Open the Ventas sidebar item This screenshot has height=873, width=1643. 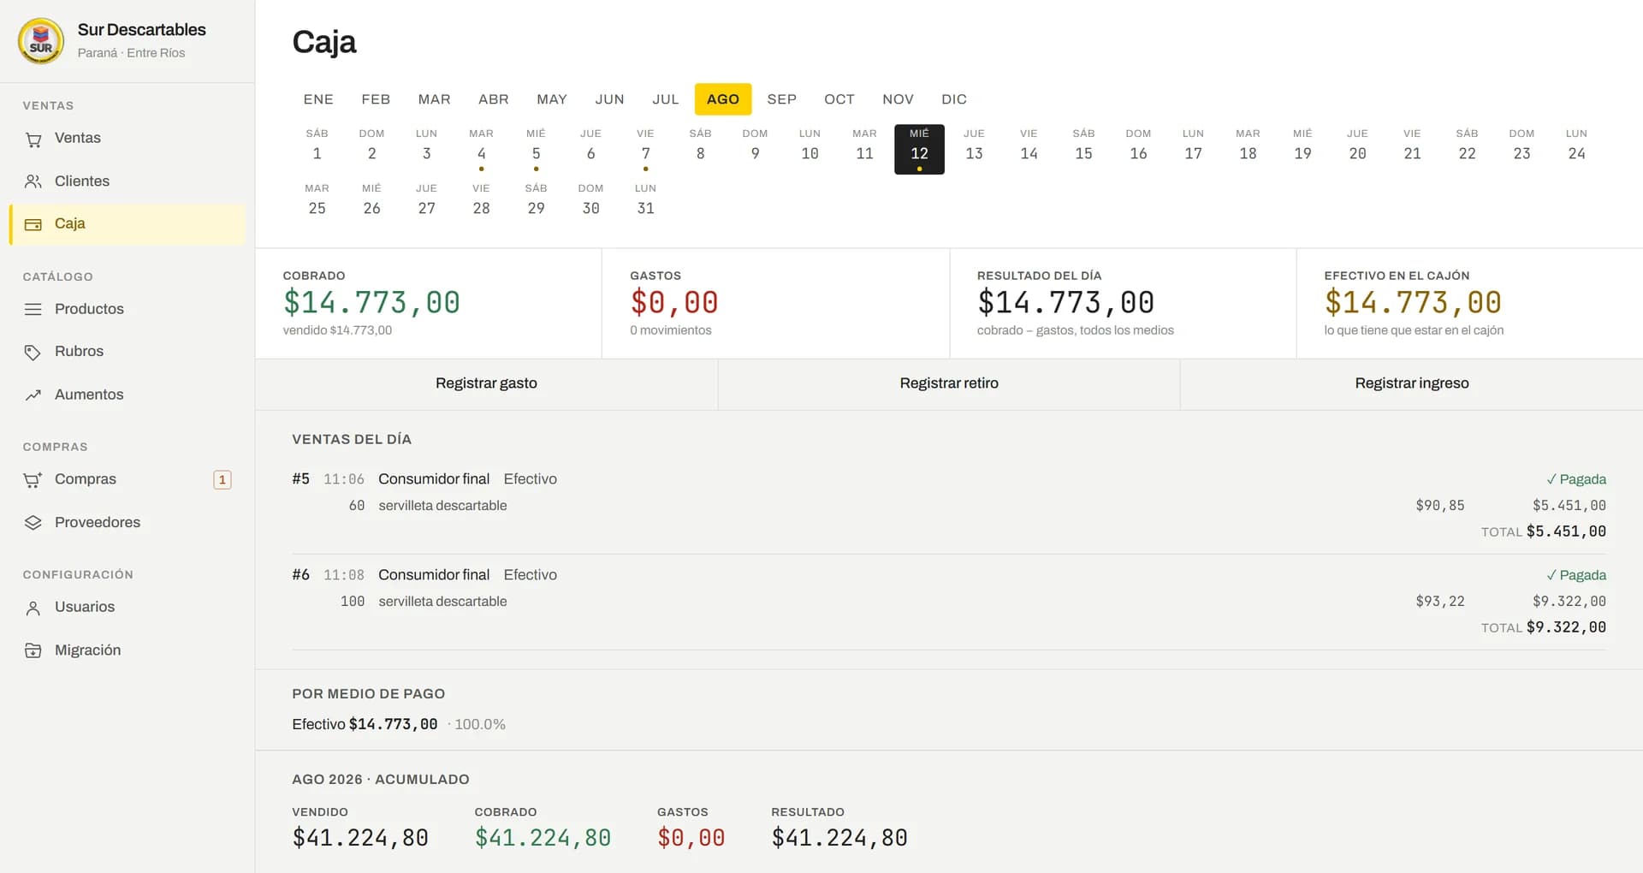[128, 139]
